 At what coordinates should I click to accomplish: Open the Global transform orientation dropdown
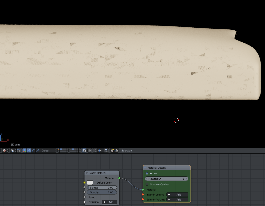pyautogui.click(x=48, y=150)
